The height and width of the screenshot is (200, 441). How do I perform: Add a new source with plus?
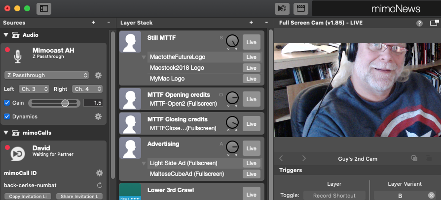(93, 23)
